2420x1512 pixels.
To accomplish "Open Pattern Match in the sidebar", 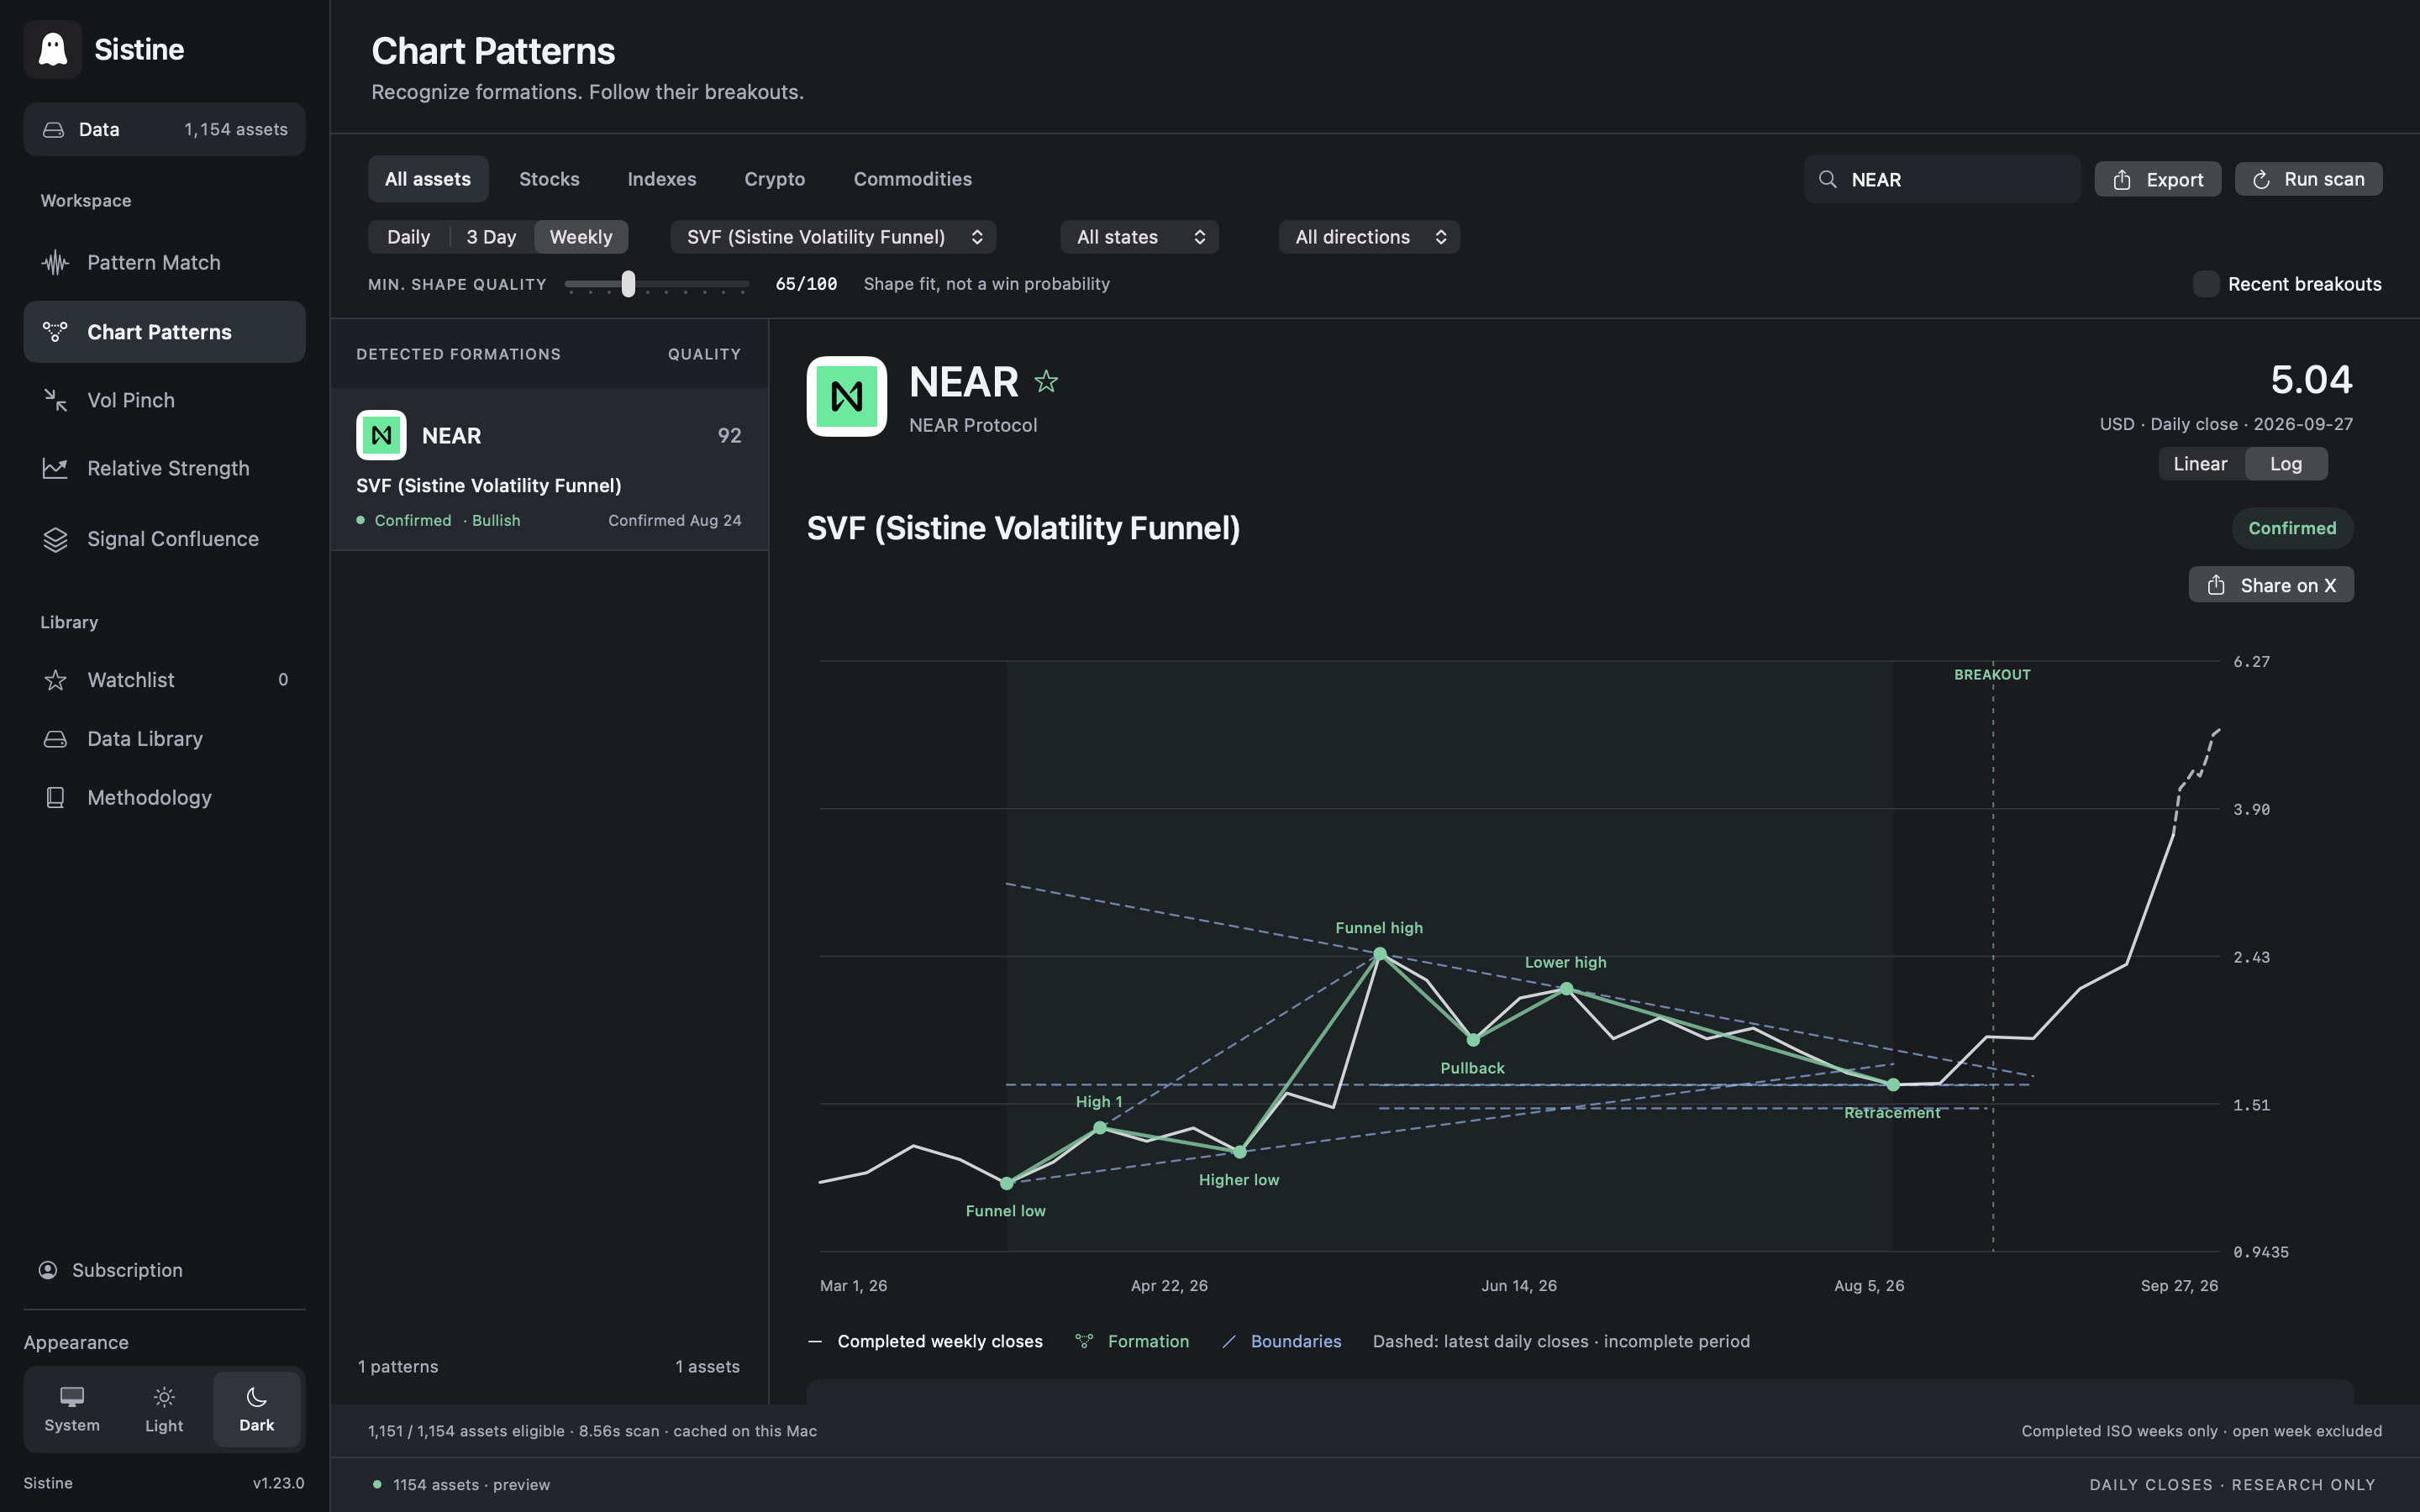I will coord(164,263).
